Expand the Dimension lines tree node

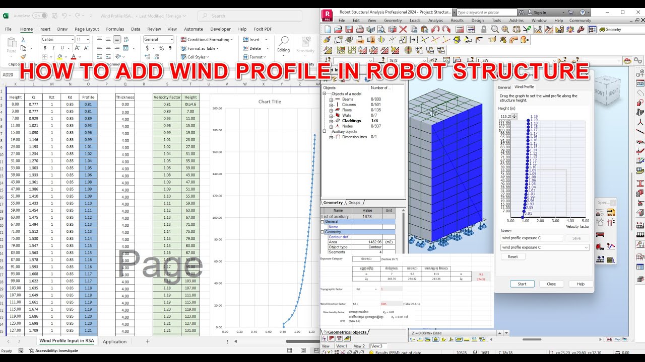[331, 137]
